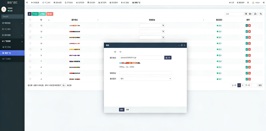This screenshot has width=266, height=131.
Task: Tick the checkbox for row ID 7
Action: click(30, 61)
